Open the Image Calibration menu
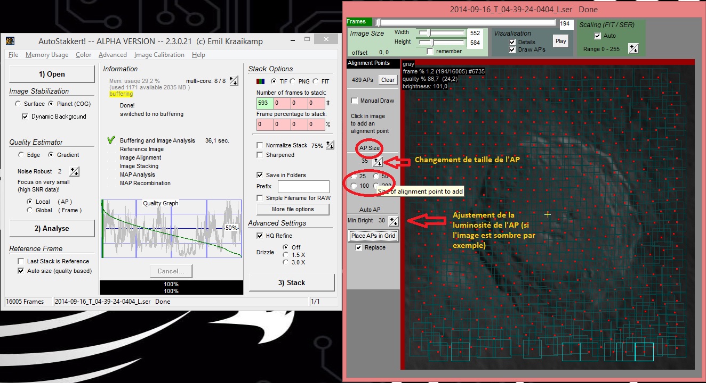Image resolution: width=706 pixels, height=383 pixels. point(159,55)
